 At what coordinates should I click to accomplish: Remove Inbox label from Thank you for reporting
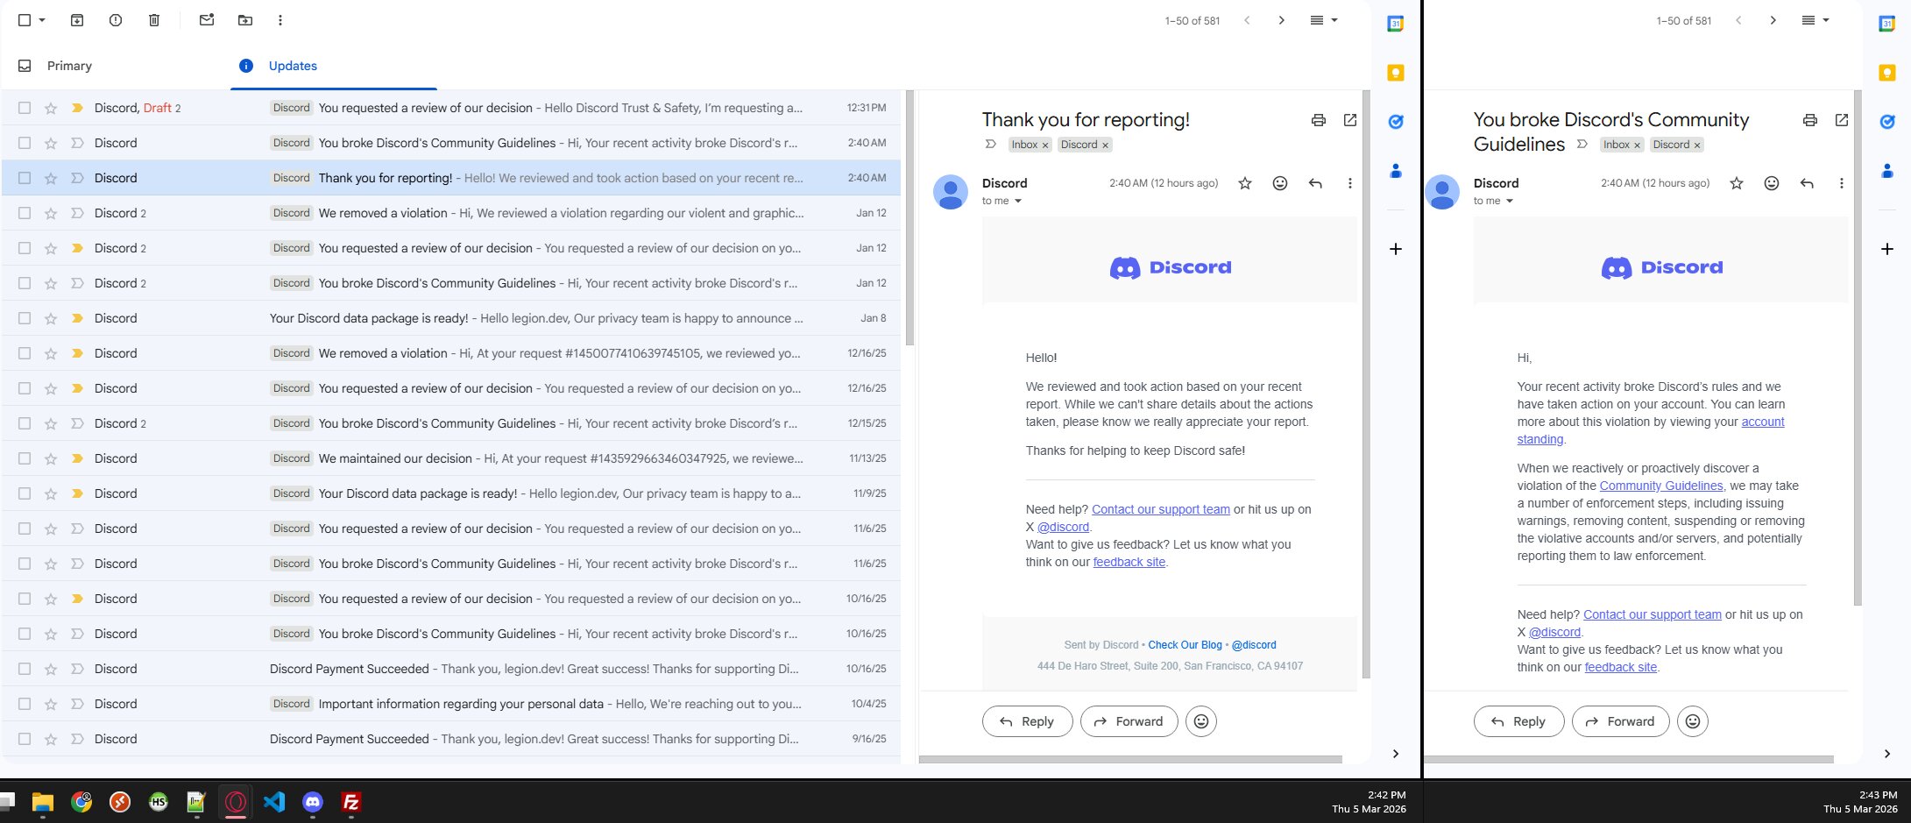click(1045, 145)
